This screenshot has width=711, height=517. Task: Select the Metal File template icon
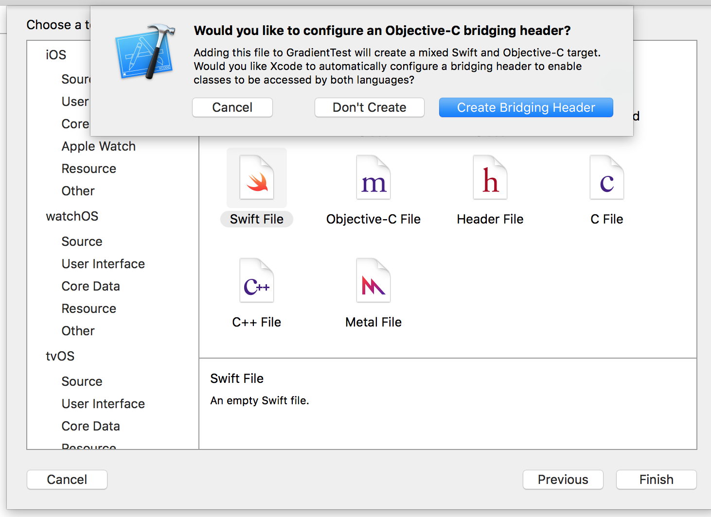373,281
